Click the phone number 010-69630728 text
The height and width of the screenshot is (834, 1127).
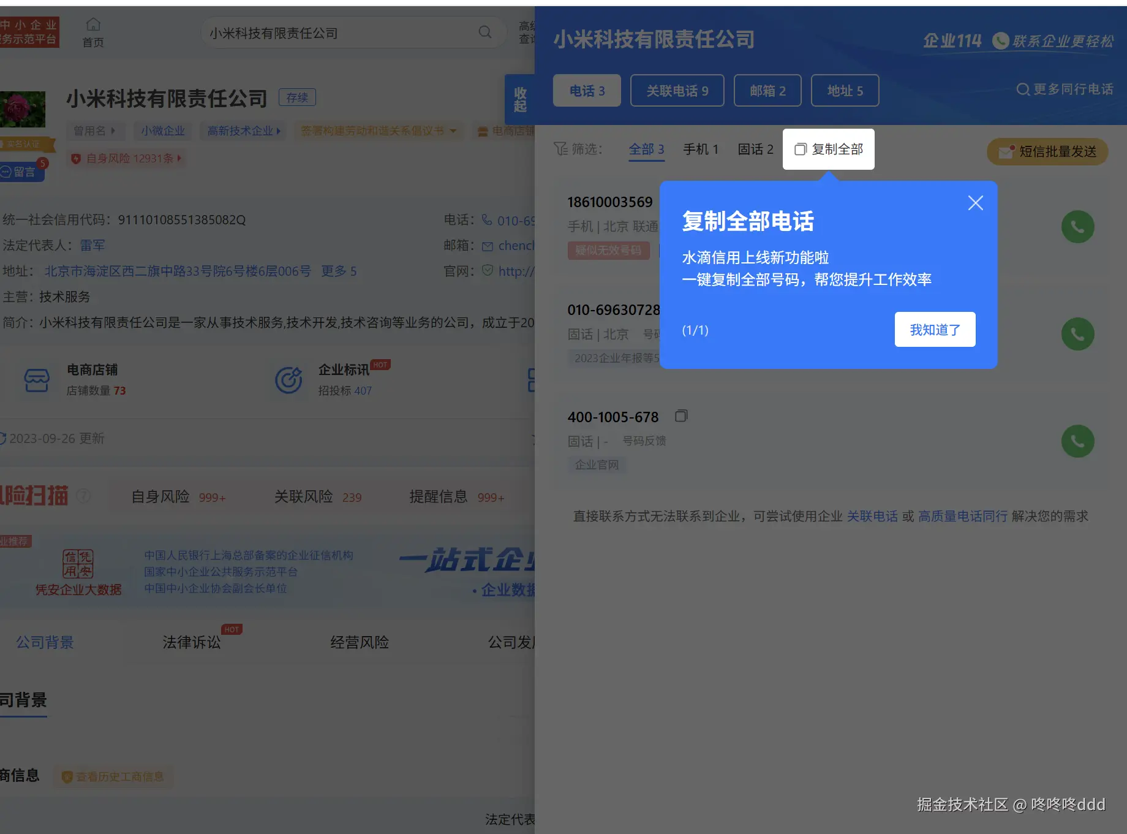(614, 309)
